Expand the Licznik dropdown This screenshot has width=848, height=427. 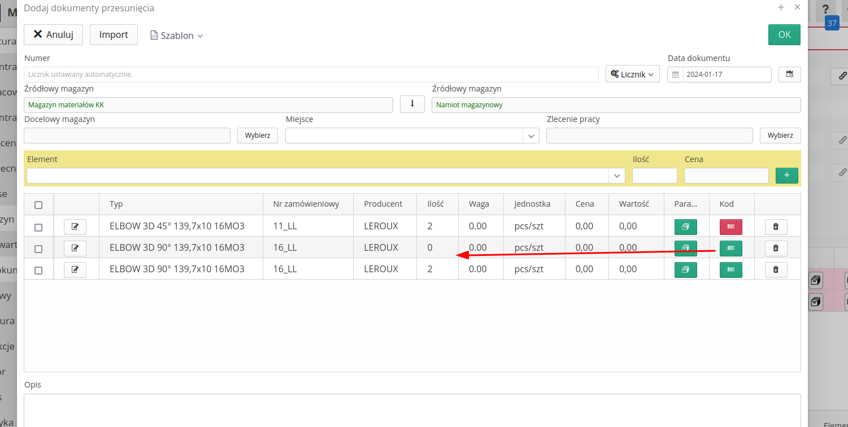[x=632, y=74]
